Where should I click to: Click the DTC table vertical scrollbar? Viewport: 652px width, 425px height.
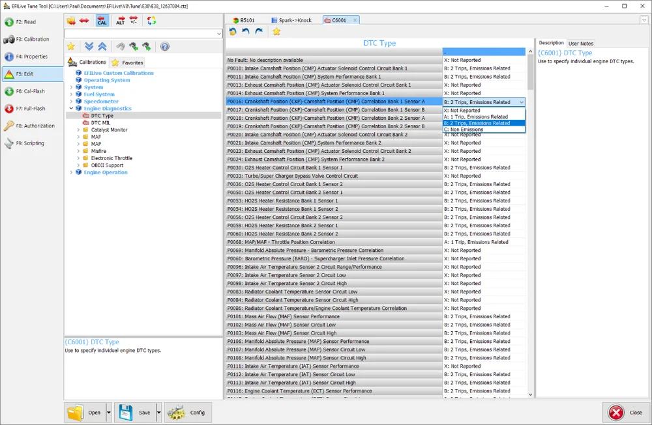(530, 195)
